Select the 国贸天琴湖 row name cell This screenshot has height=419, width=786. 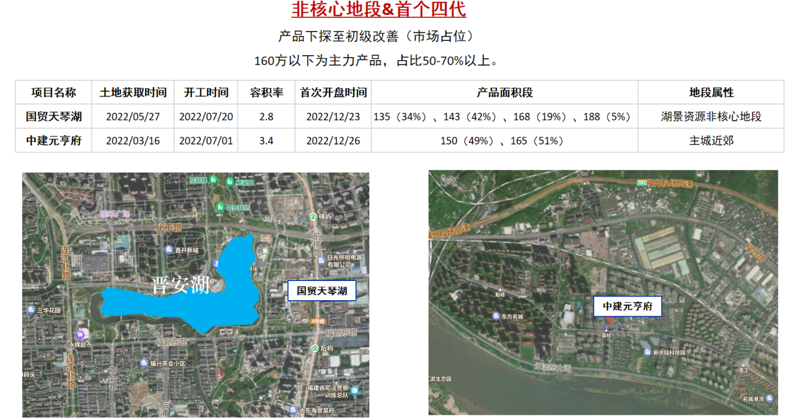click(53, 116)
